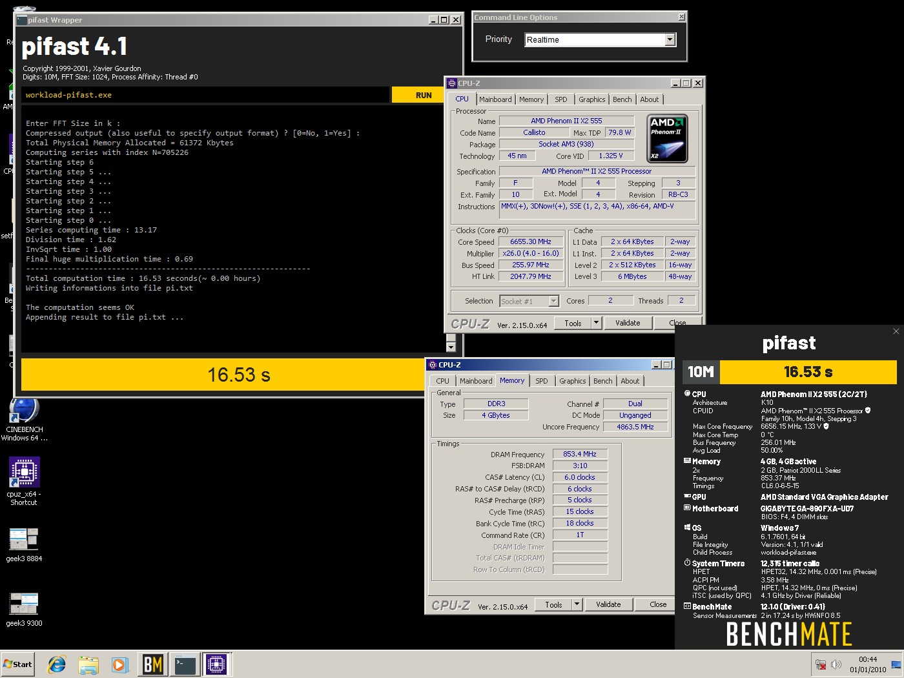Switch to Mainboard tab in upper CPU-Z

(495, 99)
